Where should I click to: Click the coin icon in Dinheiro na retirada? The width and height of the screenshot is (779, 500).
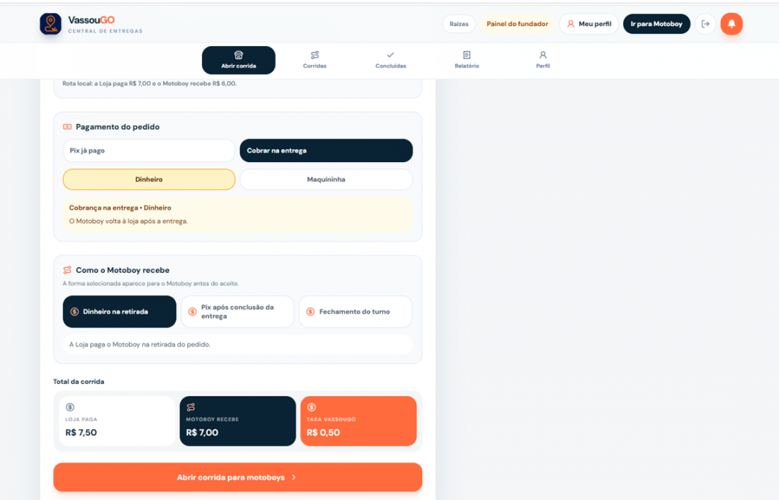pyautogui.click(x=75, y=312)
